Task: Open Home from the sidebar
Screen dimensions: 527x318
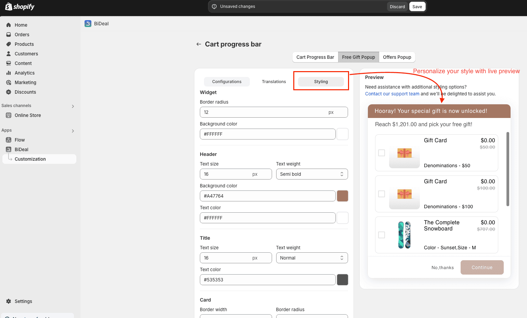Action: pyautogui.click(x=21, y=25)
